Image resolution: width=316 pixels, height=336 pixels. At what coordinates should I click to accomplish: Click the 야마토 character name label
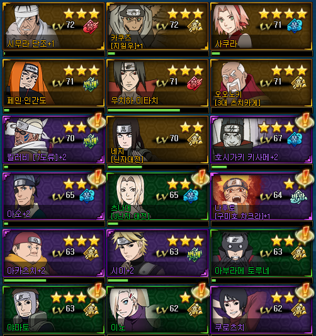pyautogui.click(x=18, y=327)
